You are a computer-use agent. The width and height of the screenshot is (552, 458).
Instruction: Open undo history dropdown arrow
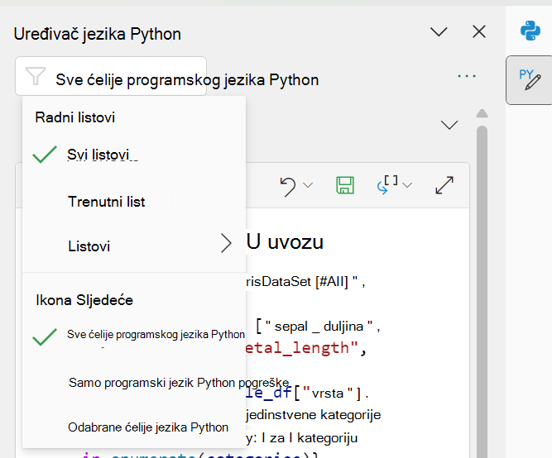coord(308,185)
